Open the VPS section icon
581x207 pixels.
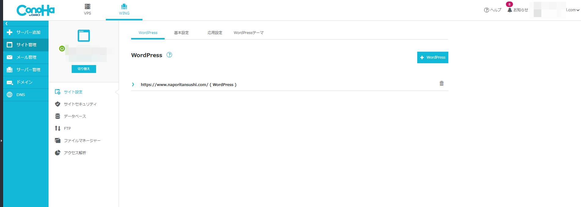coord(88,6)
